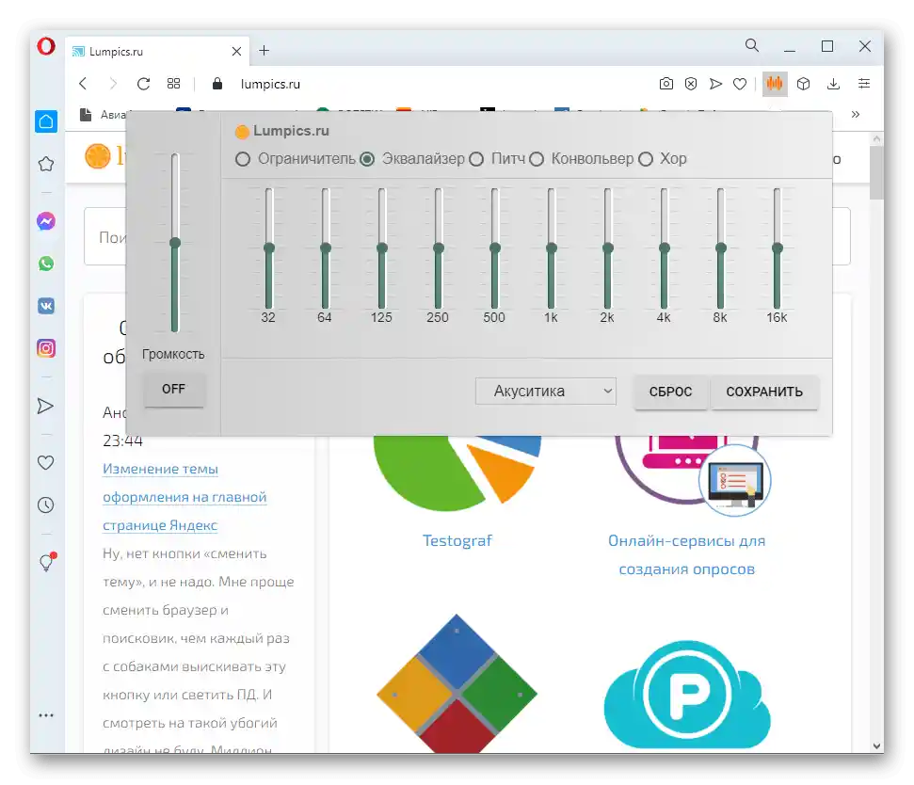914x785 pixels.
Task: Adjust the 250 Hz equalizer slider
Action: click(x=439, y=248)
